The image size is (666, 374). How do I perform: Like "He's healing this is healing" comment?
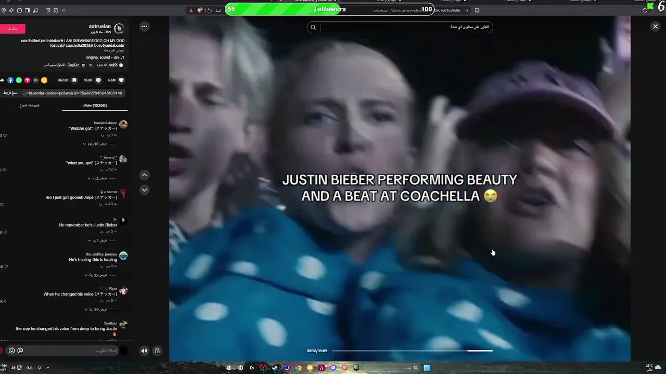click(6, 266)
